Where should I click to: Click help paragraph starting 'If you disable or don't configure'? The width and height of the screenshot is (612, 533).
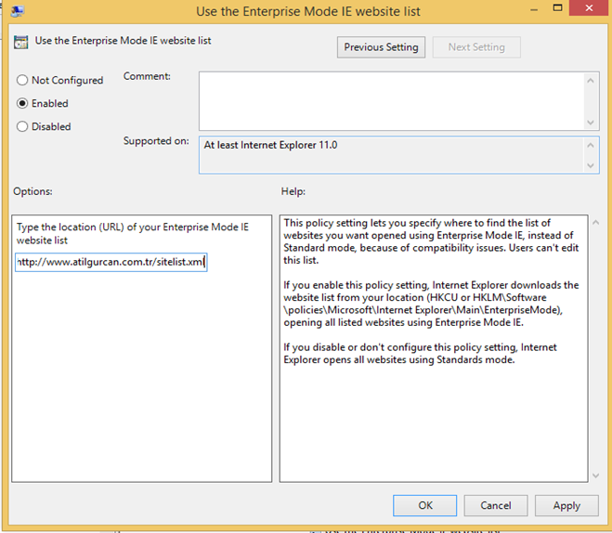tap(420, 353)
